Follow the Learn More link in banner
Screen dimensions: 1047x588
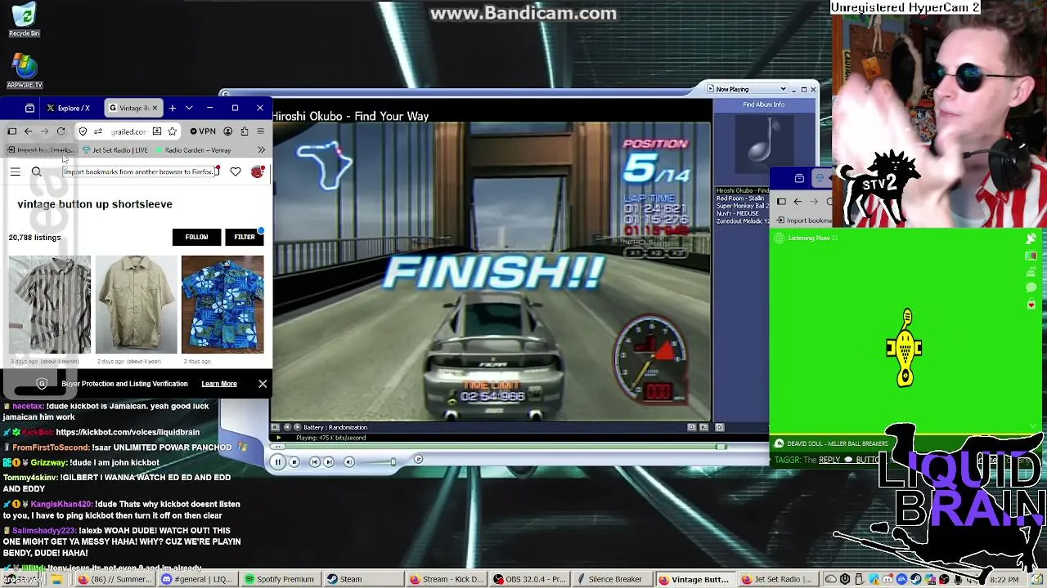coord(219,384)
